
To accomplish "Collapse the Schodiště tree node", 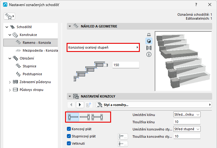I will (x=7, y=27).
